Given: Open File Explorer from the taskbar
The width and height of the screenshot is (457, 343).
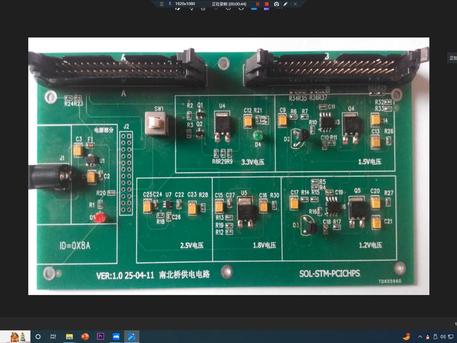Looking at the screenshot, I should point(69,337).
